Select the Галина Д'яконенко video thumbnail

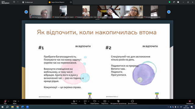132,12
